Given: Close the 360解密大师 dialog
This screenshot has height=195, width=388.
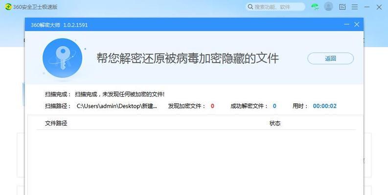Looking at the screenshot, I should point(357,24).
